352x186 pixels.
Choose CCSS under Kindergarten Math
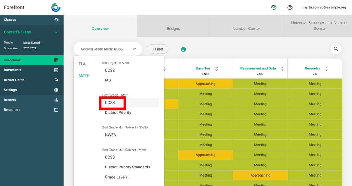pyautogui.click(x=110, y=70)
